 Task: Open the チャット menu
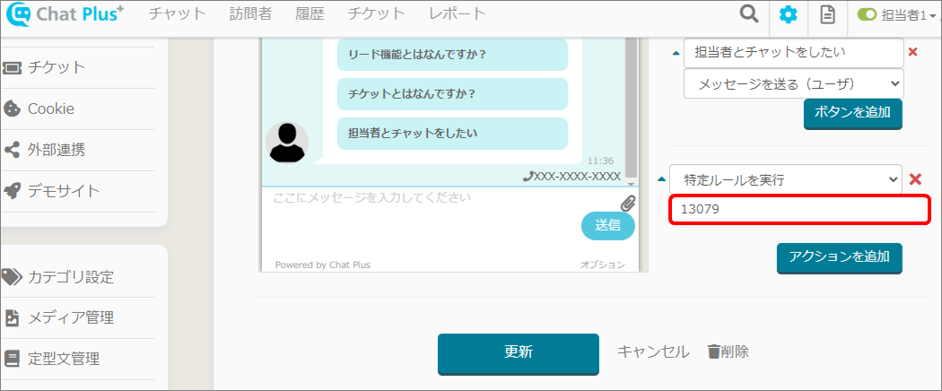pyautogui.click(x=178, y=14)
